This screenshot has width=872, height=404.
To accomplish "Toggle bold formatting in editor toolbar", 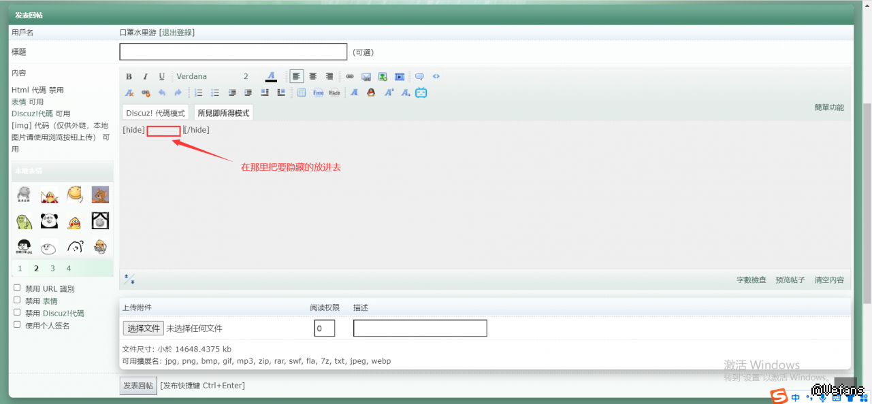I will pyautogui.click(x=129, y=76).
